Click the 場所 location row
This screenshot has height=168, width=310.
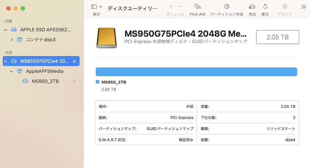click(x=146, y=107)
